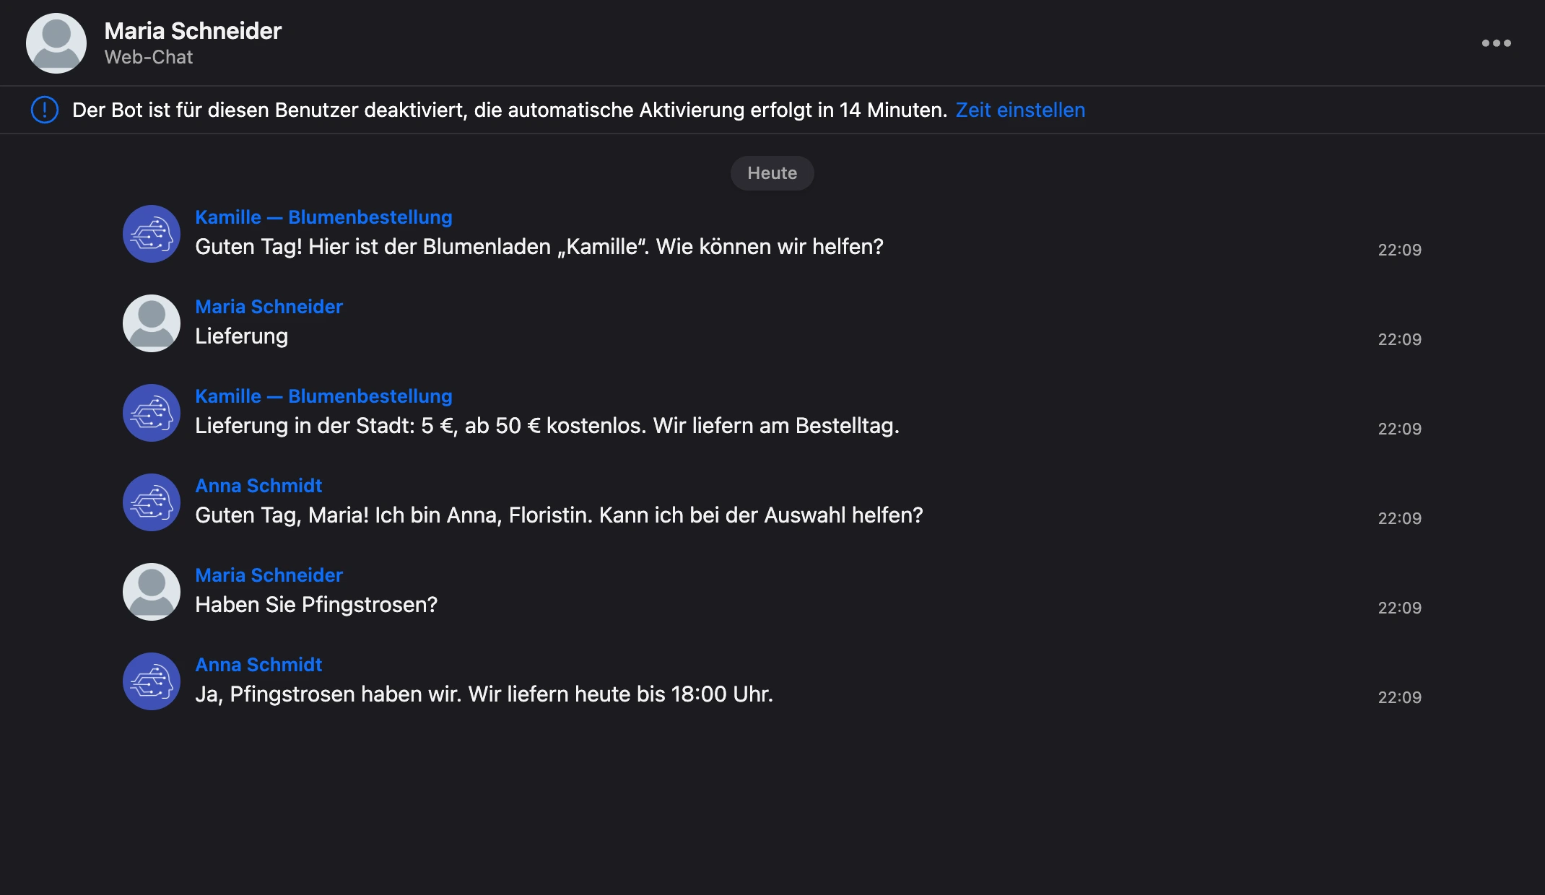
Task: Click the Heute date badge
Action: (772, 173)
